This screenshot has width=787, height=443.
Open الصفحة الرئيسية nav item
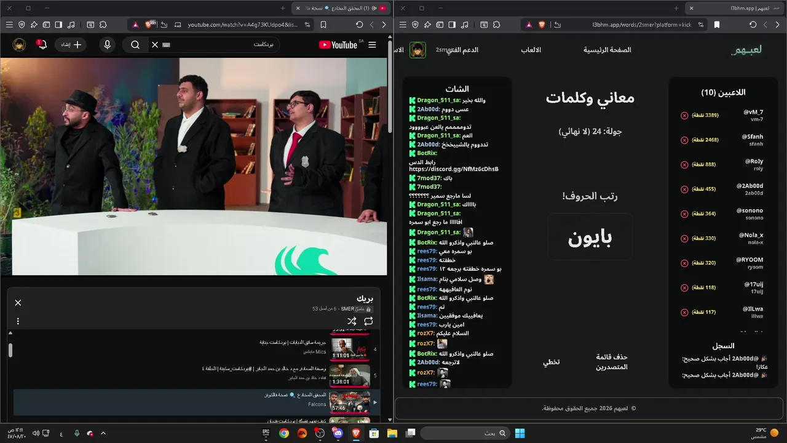tap(607, 50)
